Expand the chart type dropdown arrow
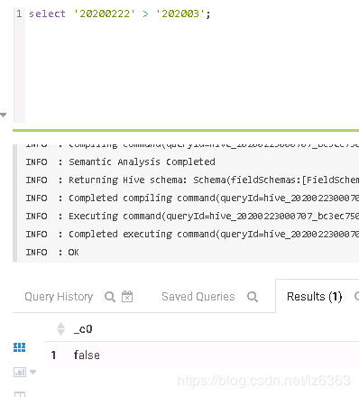The height and width of the screenshot is (397, 359). pos(33,373)
